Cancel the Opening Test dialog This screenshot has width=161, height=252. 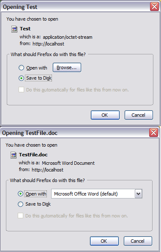139,115
